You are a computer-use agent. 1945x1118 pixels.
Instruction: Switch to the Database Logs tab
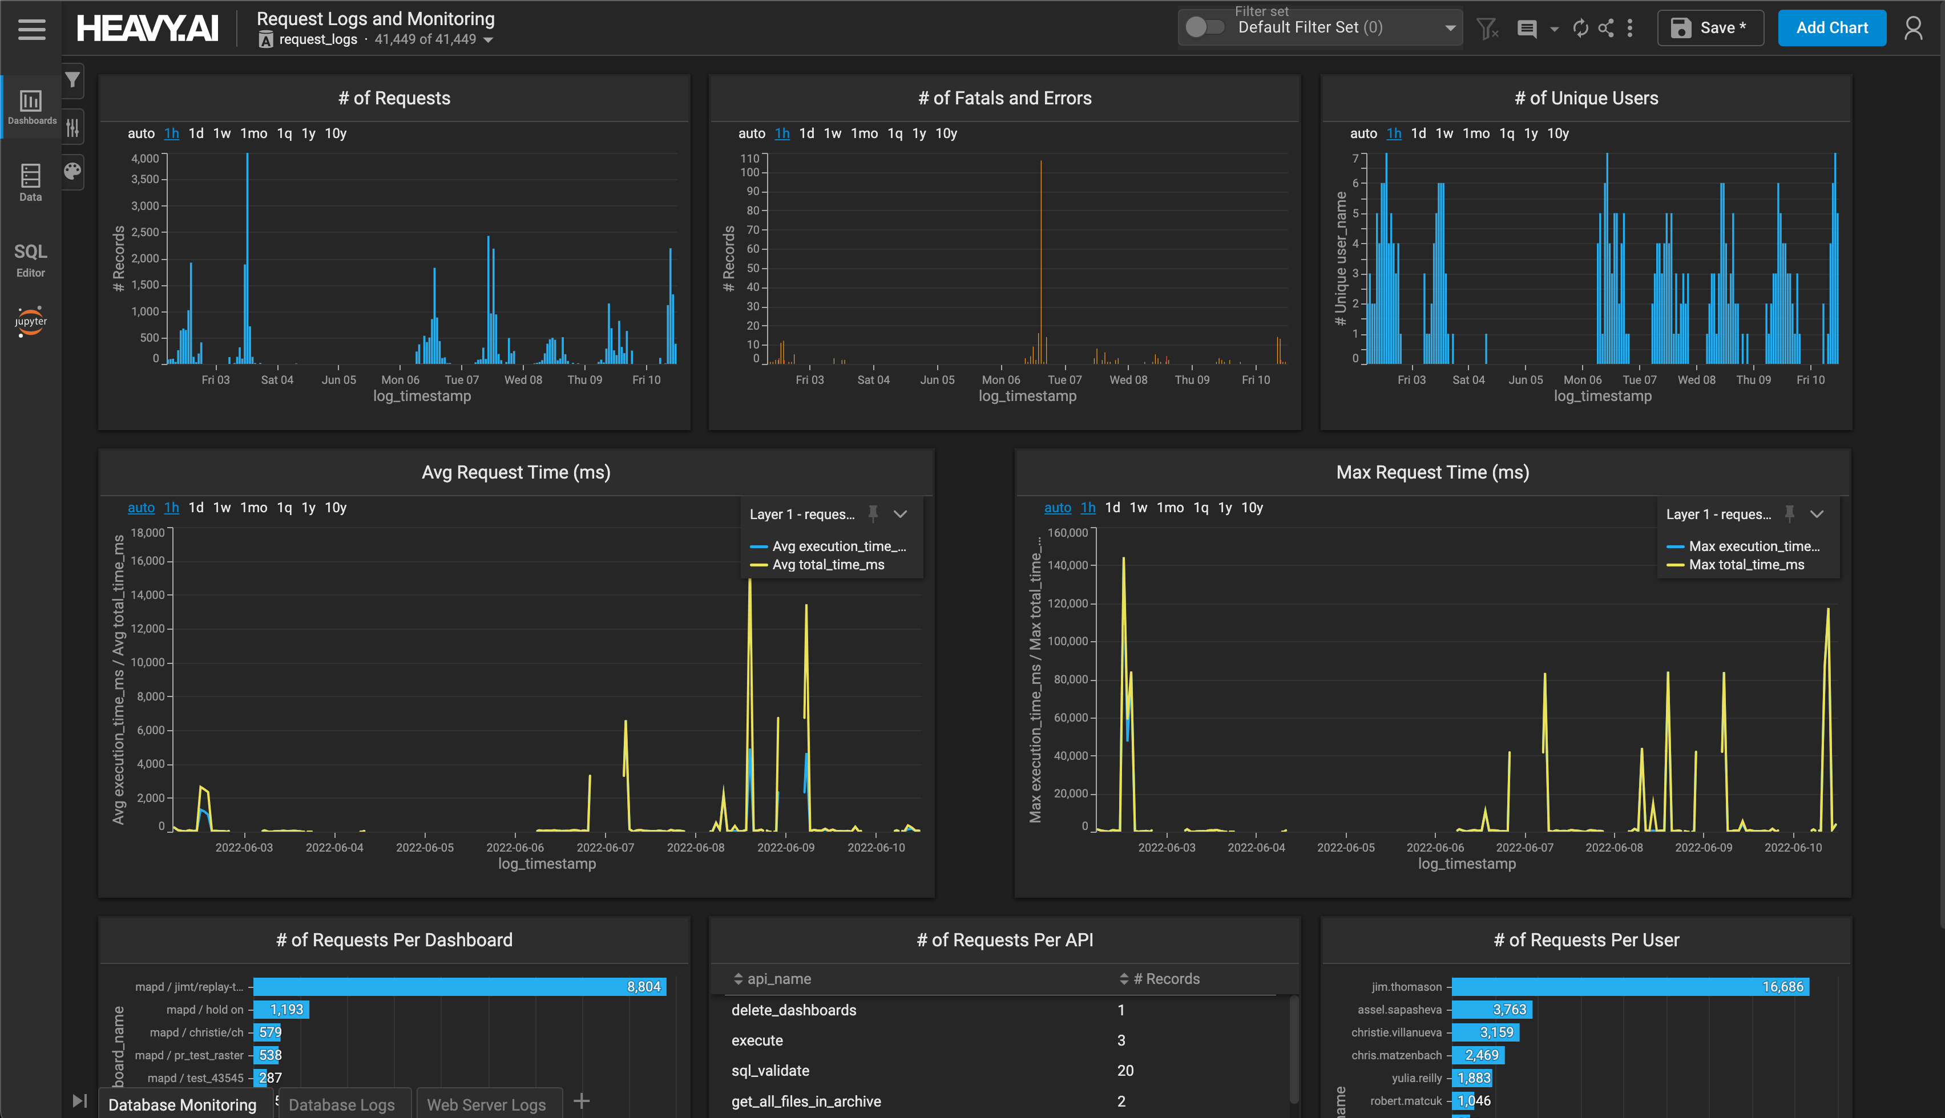[341, 1104]
